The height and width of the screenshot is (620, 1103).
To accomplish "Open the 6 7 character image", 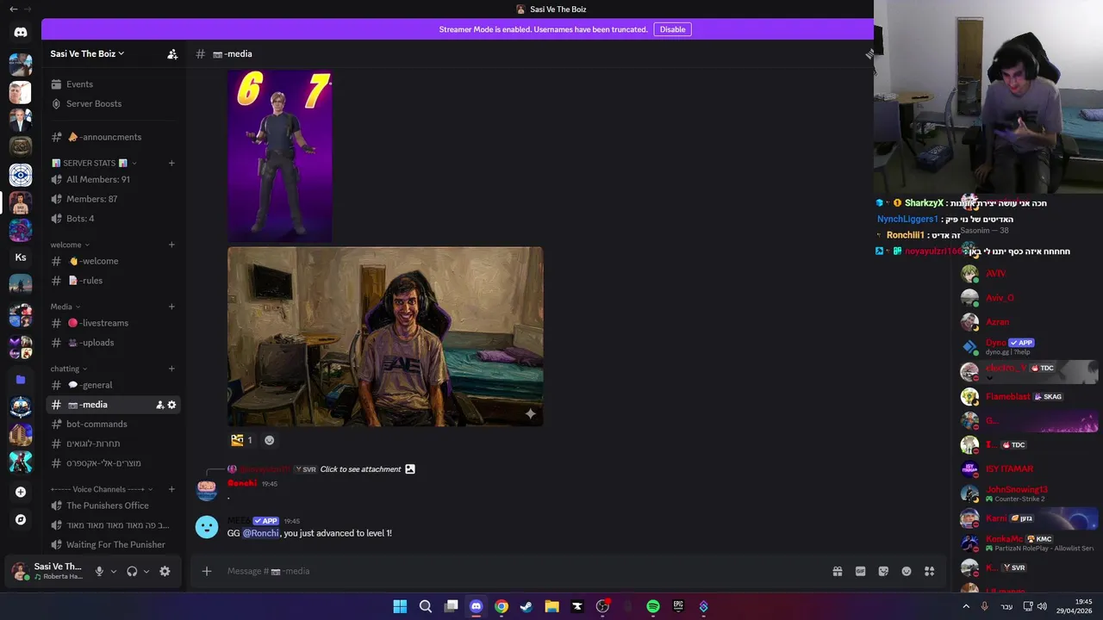I will (x=280, y=157).
